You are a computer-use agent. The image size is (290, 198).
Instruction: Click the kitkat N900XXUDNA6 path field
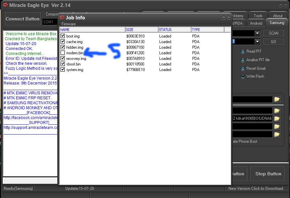[x=252, y=118]
